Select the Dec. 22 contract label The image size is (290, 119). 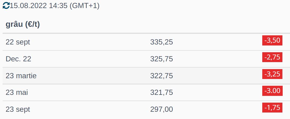[18, 59]
